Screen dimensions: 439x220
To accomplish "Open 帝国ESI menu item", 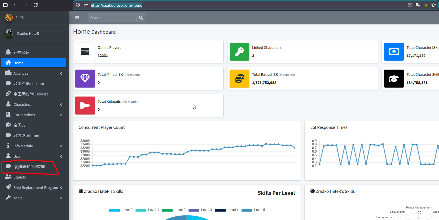I will tap(34, 125).
